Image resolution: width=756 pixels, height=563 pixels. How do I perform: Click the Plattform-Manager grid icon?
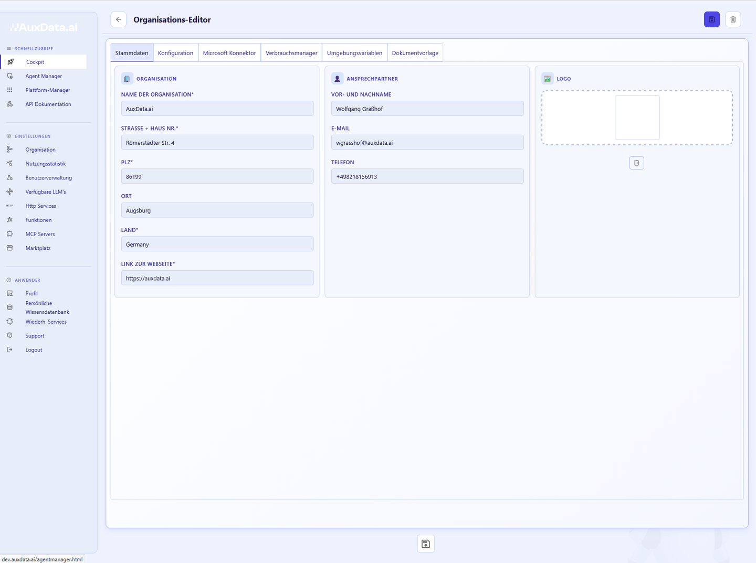10,90
